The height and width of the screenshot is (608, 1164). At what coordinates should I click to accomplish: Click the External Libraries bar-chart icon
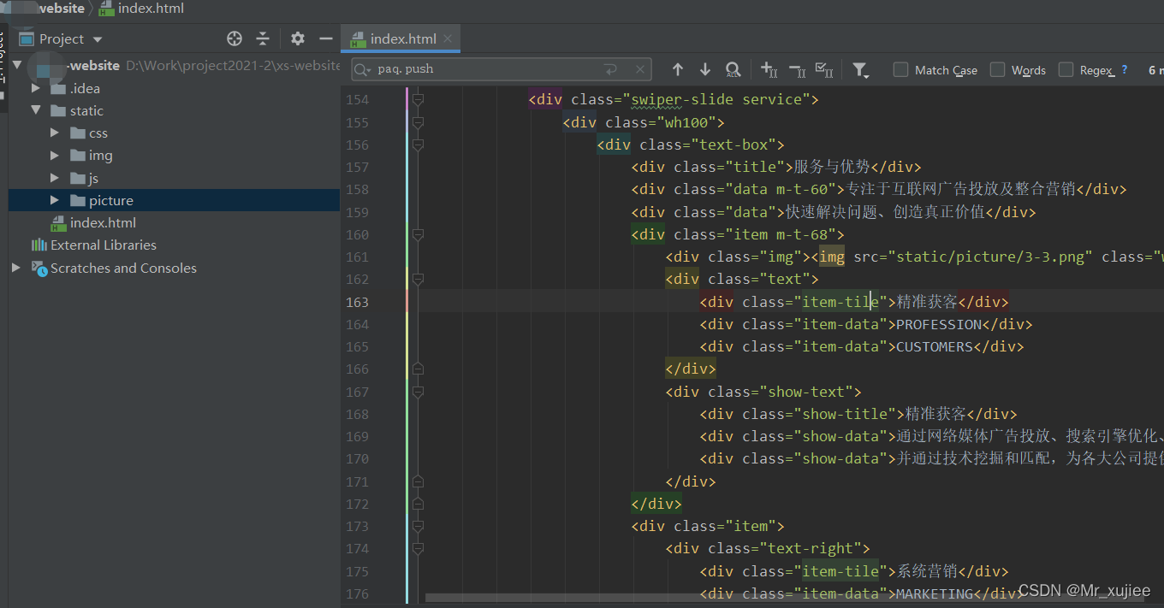(39, 245)
